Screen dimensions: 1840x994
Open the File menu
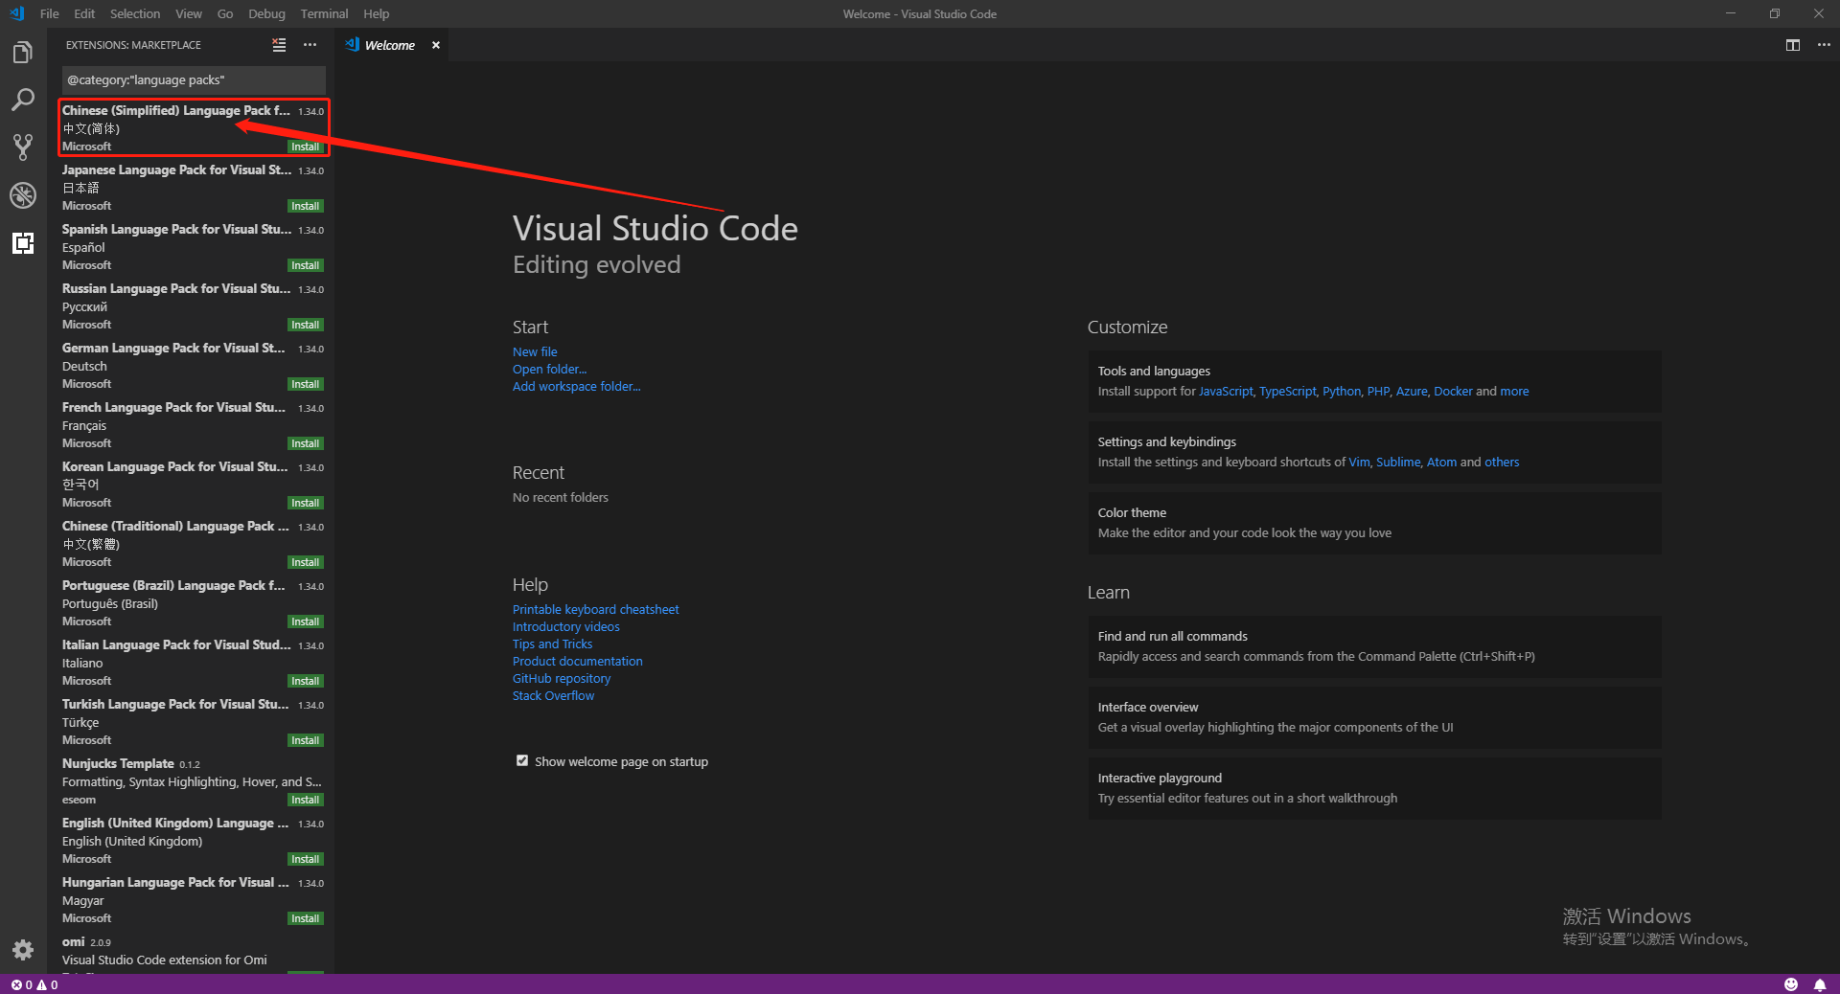[50, 13]
